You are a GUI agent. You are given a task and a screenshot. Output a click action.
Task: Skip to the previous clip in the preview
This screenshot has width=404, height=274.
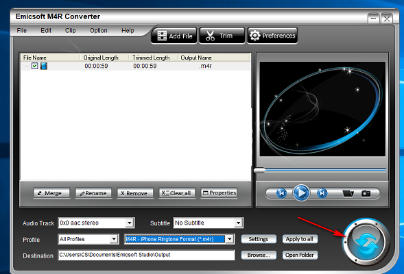pyautogui.click(x=281, y=193)
